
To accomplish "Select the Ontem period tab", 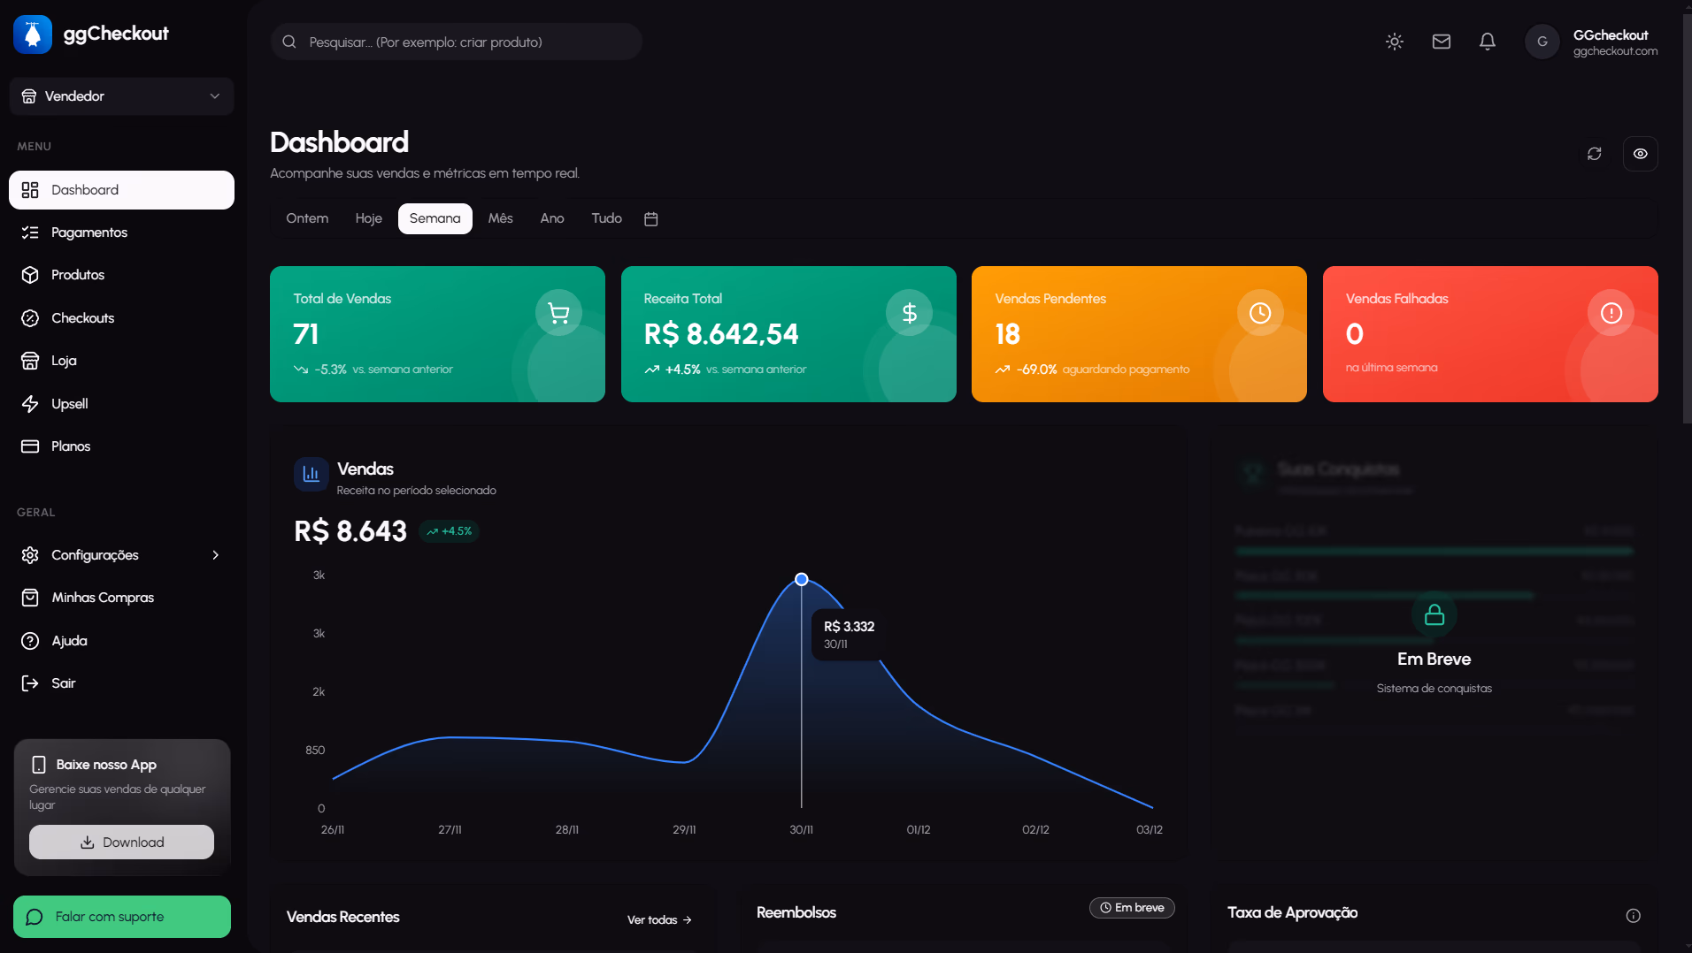I will click(307, 218).
